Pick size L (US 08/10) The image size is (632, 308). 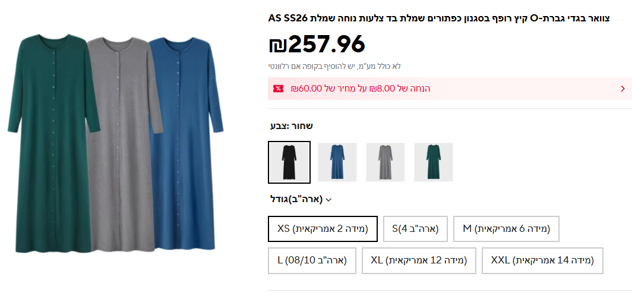tap(312, 260)
